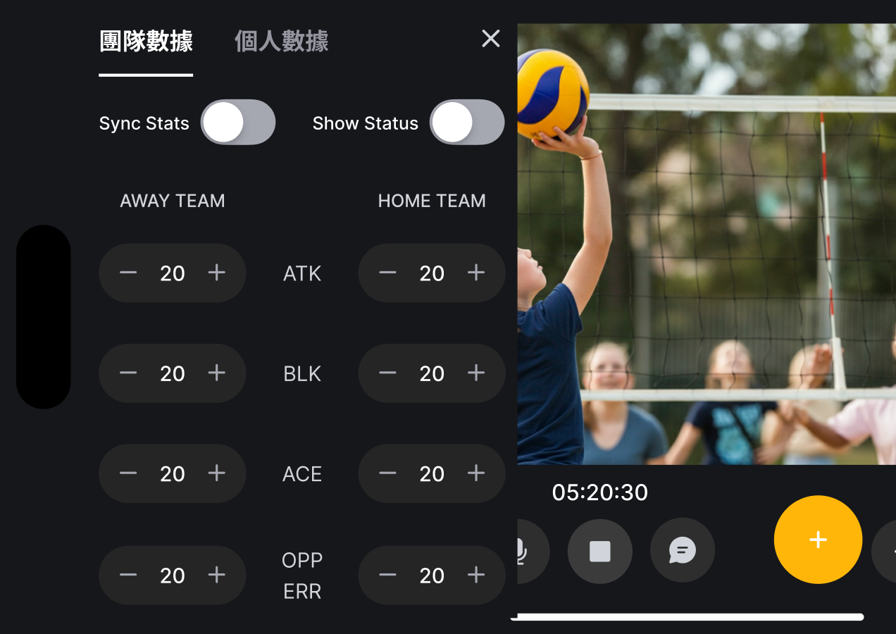Decrease Home Team BLK count
This screenshot has width=896, height=634.
pos(387,373)
